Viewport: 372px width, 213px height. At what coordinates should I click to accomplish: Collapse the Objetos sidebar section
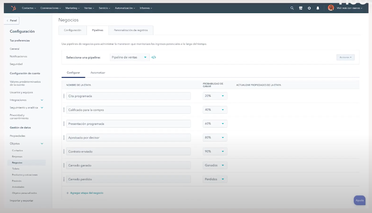pos(42,144)
